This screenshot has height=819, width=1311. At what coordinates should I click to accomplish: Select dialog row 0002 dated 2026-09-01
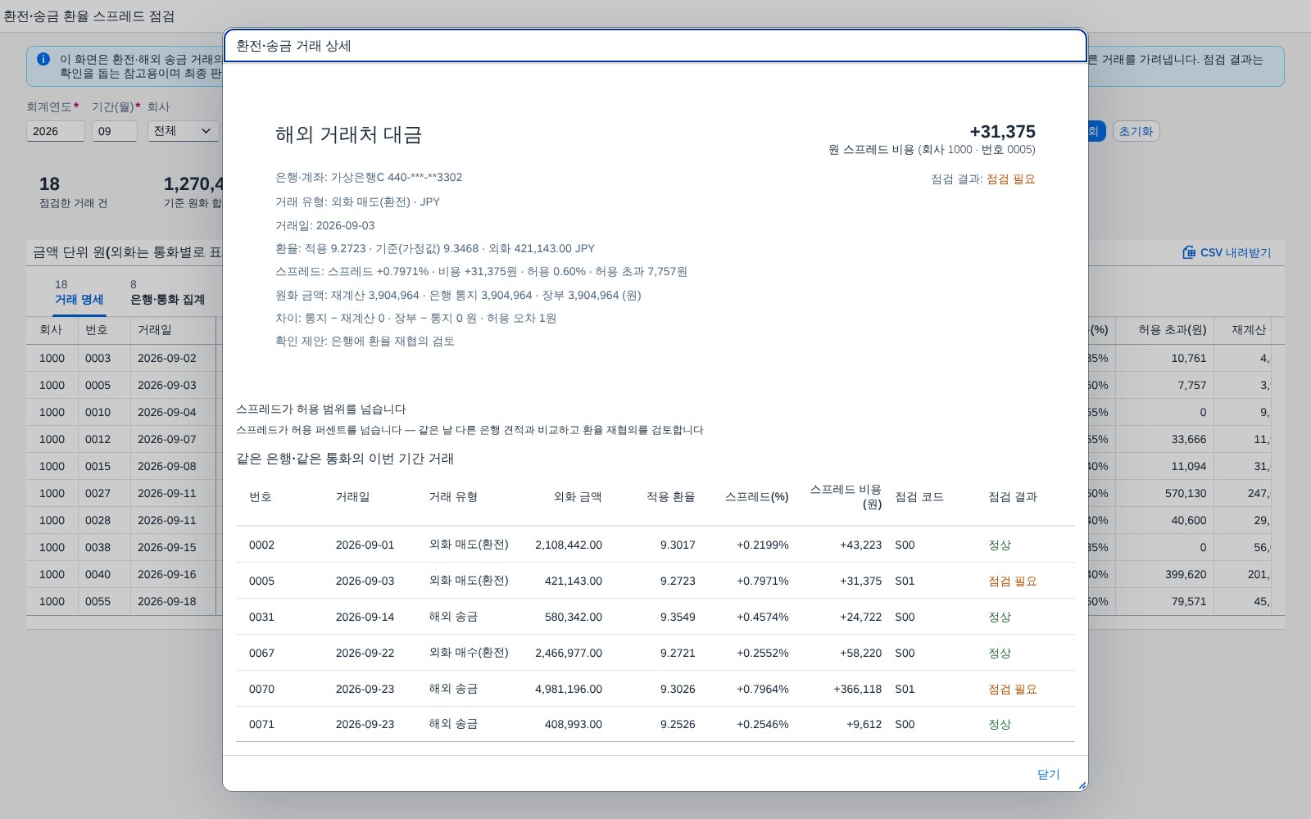pos(655,545)
